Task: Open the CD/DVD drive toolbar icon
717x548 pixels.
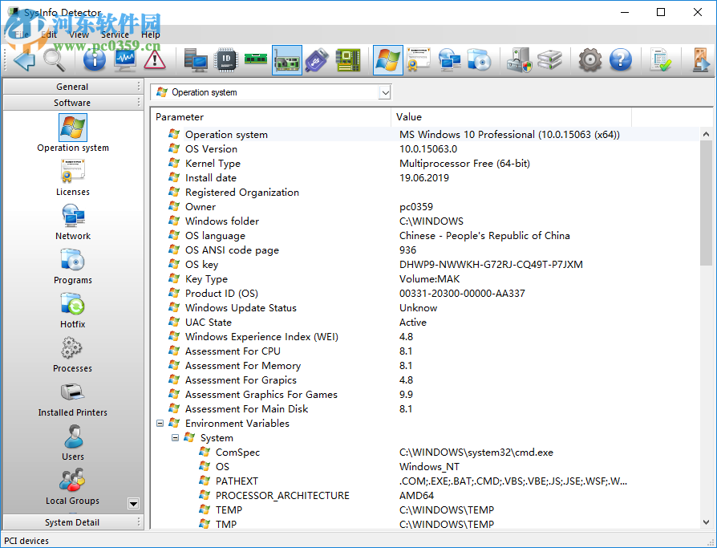Action: (480, 60)
